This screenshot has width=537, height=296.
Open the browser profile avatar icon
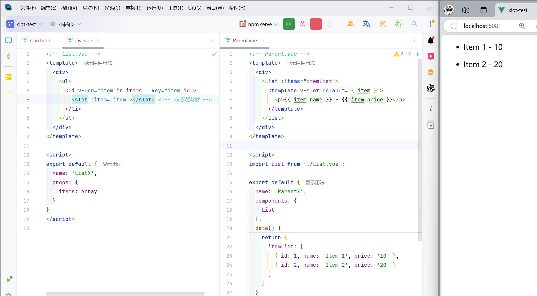click(449, 10)
